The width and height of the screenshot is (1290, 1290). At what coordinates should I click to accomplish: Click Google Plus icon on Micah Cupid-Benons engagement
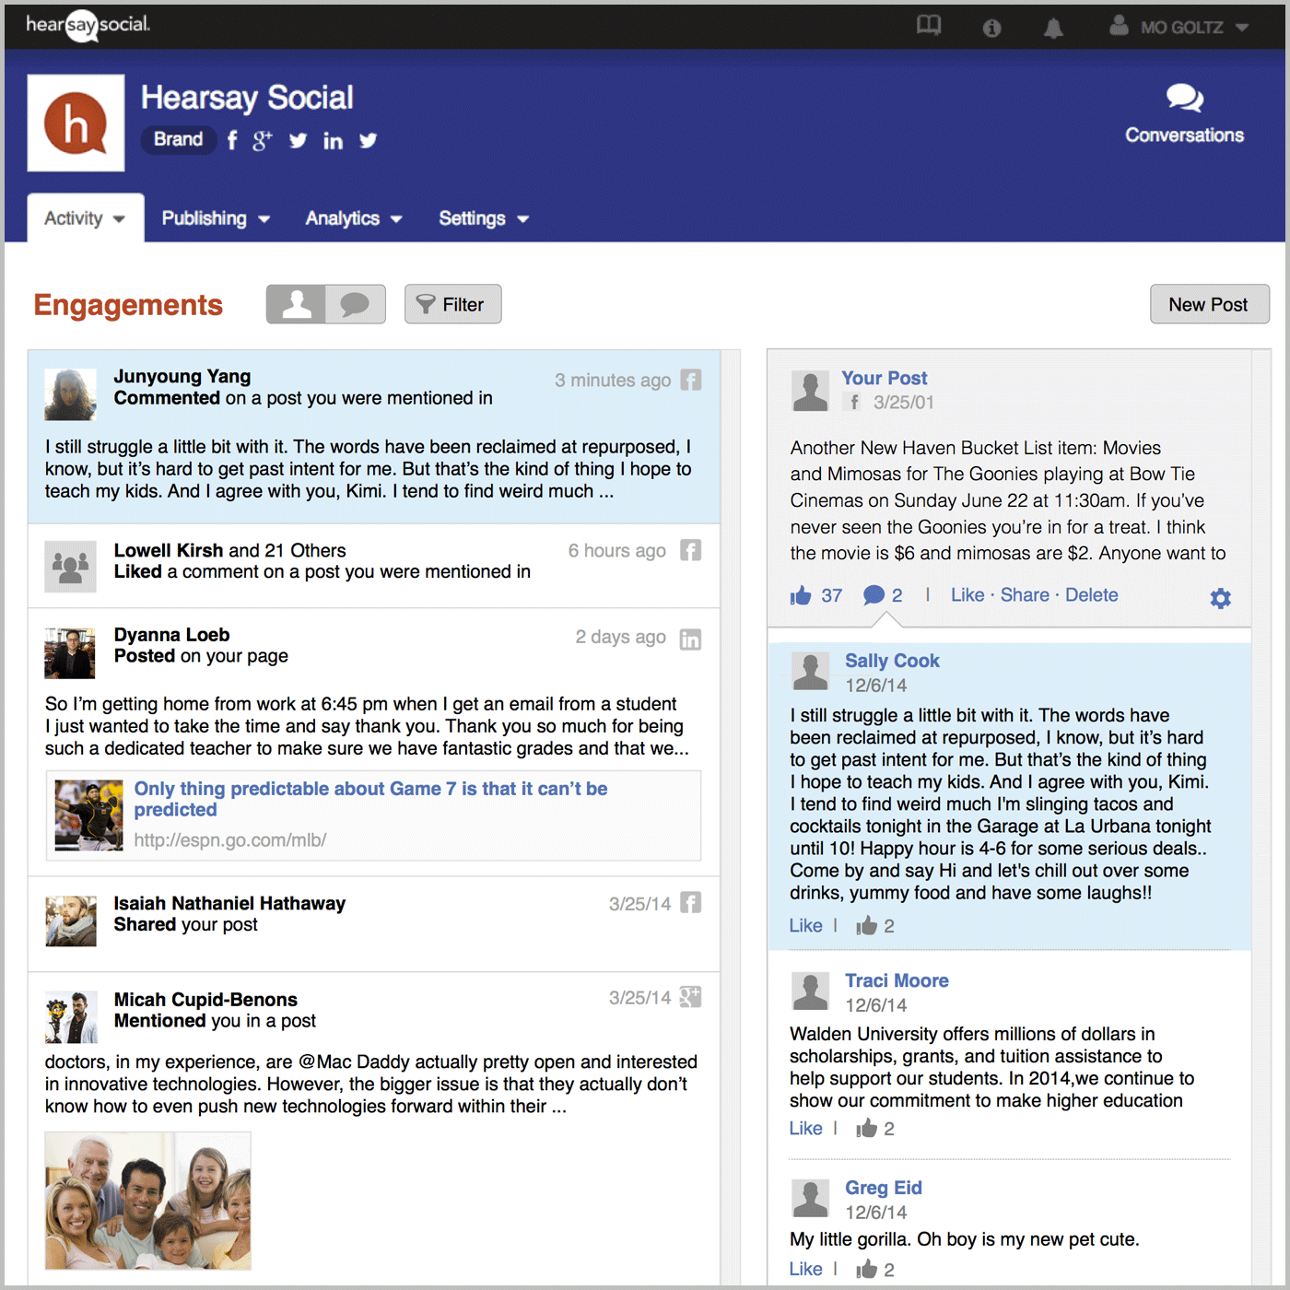click(690, 996)
